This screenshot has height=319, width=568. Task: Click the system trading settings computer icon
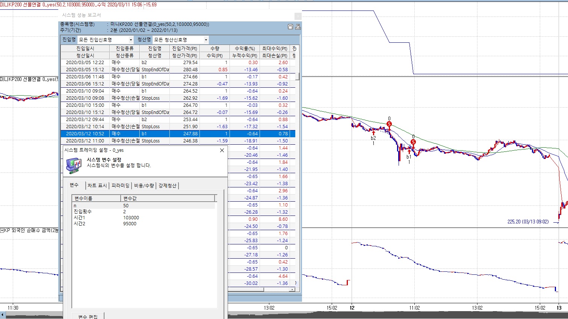74,165
